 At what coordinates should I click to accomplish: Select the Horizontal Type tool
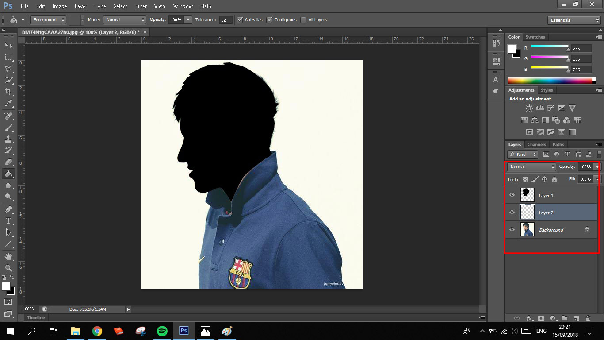[x=8, y=221]
